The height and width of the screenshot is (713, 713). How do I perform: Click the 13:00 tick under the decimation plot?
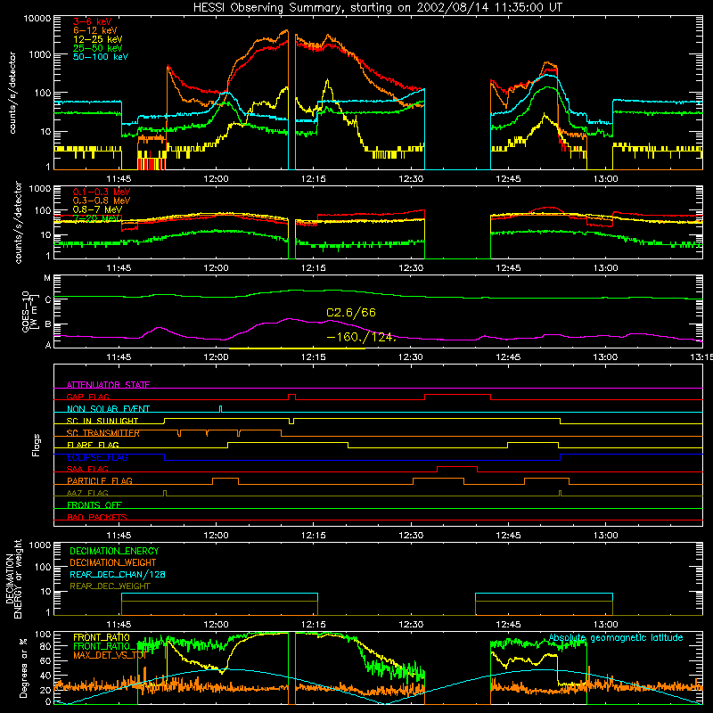606,625
